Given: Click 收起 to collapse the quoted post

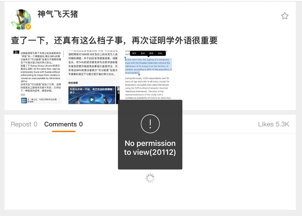Looking at the screenshot, I should (23, 95).
